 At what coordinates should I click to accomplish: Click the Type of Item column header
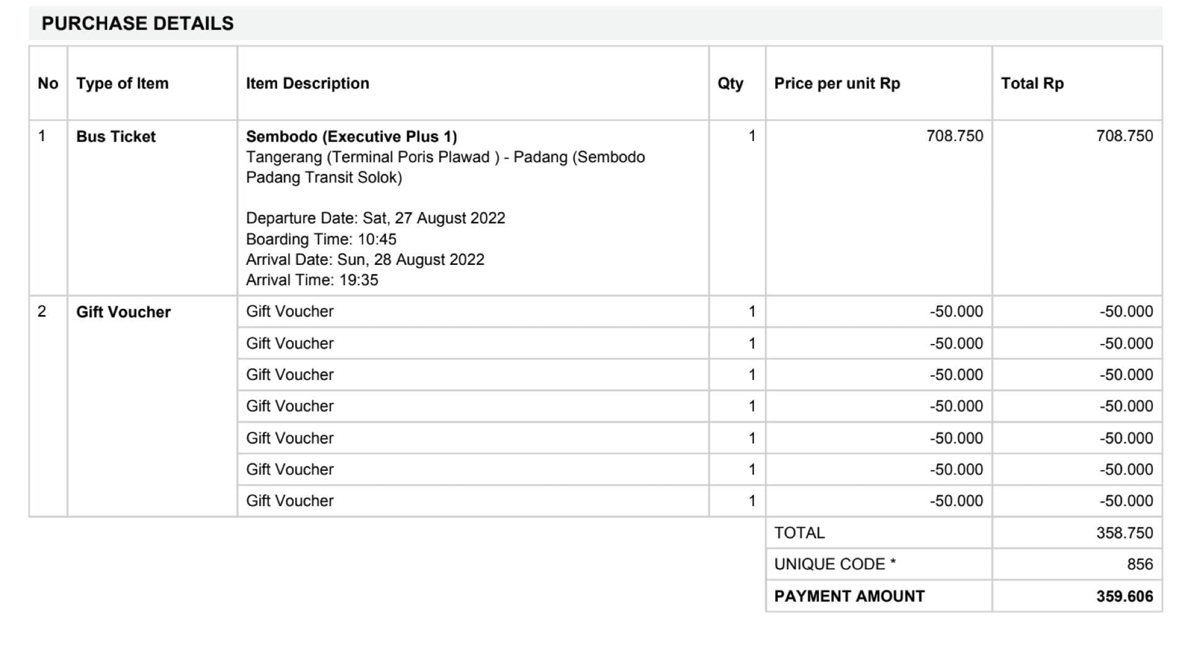(x=122, y=84)
